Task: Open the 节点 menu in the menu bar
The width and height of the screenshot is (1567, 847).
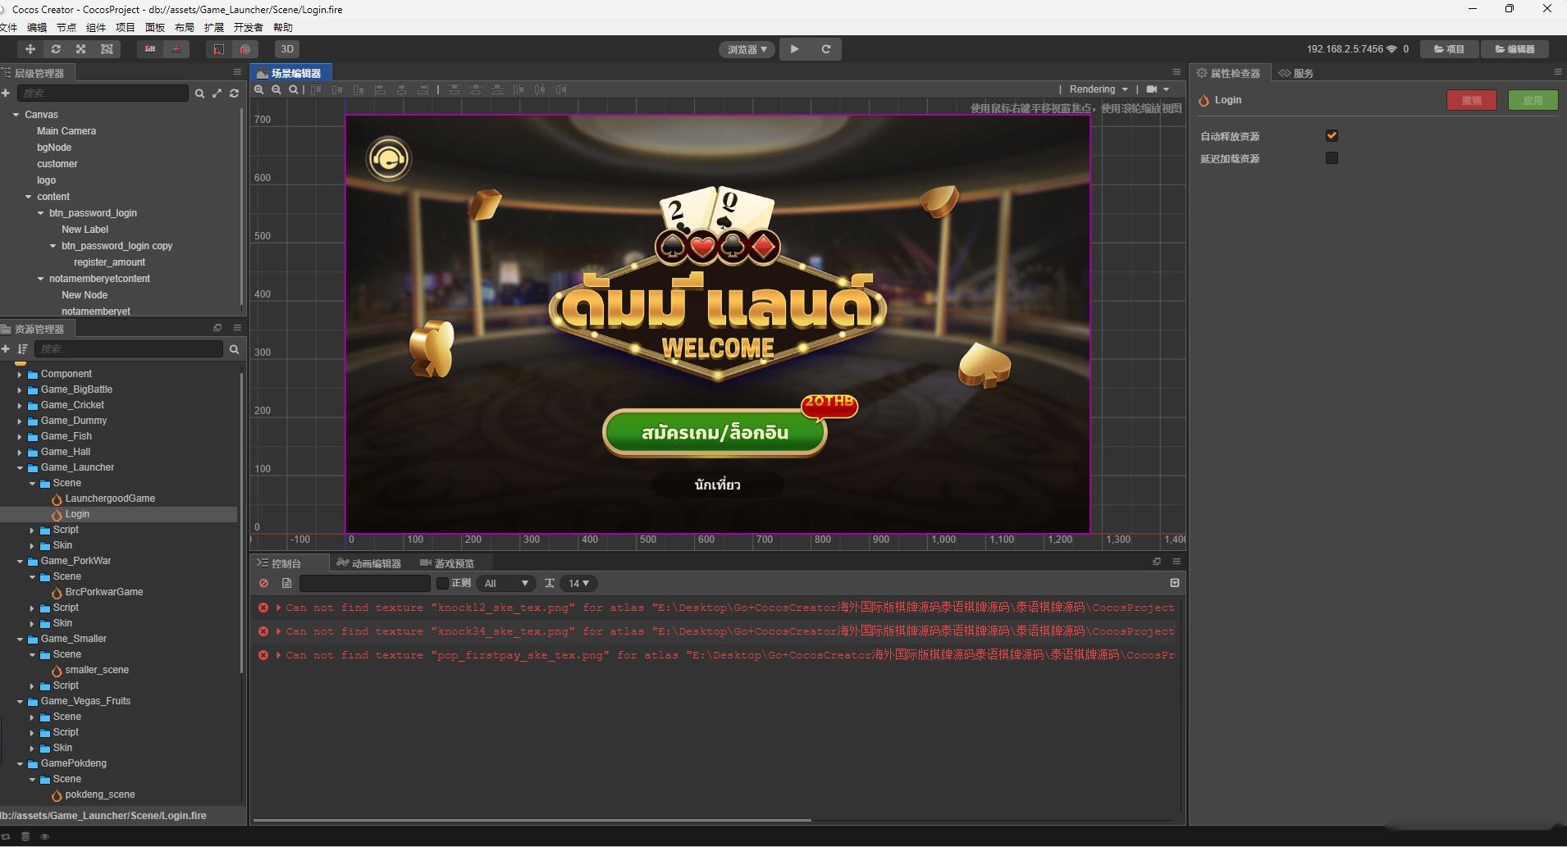Action: point(66,27)
